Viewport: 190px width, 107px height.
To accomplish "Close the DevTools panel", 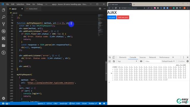I will [188, 57].
